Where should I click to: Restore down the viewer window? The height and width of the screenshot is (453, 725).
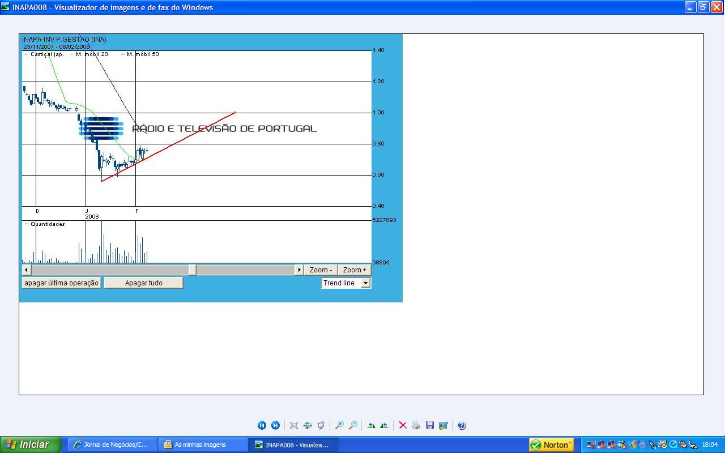[703, 7]
